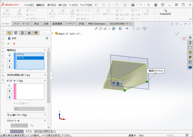The height and width of the screenshot is (137, 193).
Task: Switch to the MBD Dimension tab
Action: click(96, 24)
